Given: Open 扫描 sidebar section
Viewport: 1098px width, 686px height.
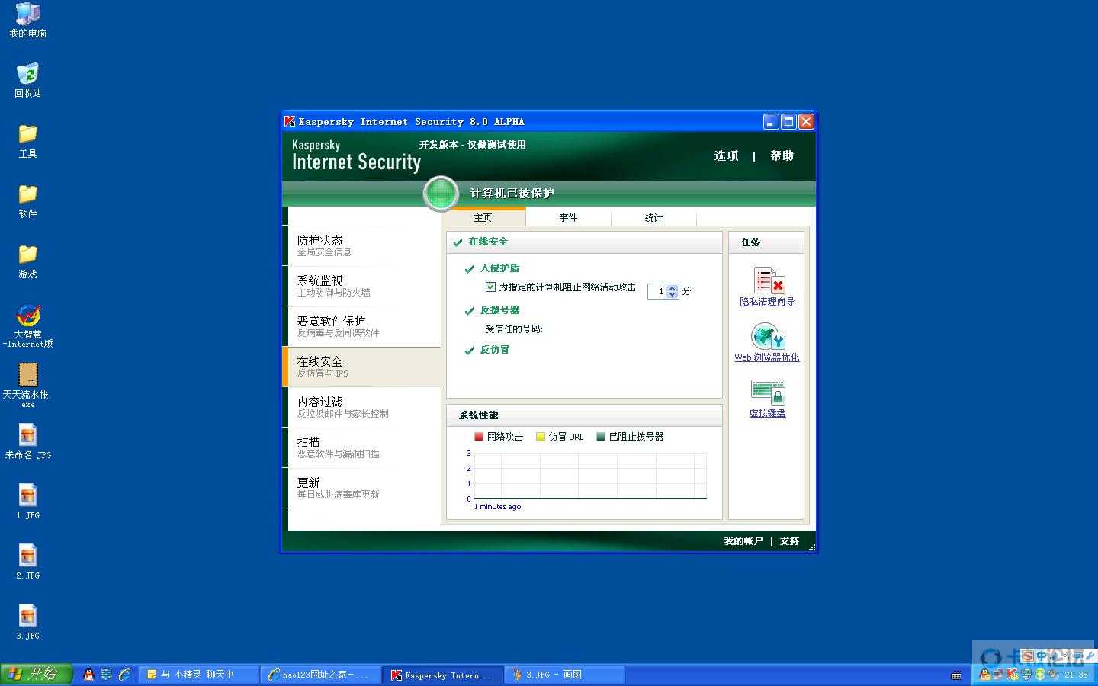Looking at the screenshot, I should click(x=364, y=447).
